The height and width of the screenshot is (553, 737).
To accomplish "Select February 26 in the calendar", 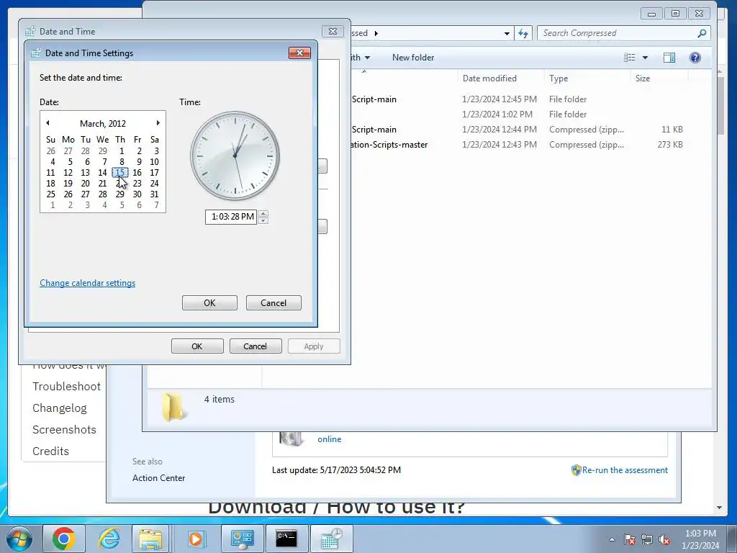I will (x=51, y=151).
